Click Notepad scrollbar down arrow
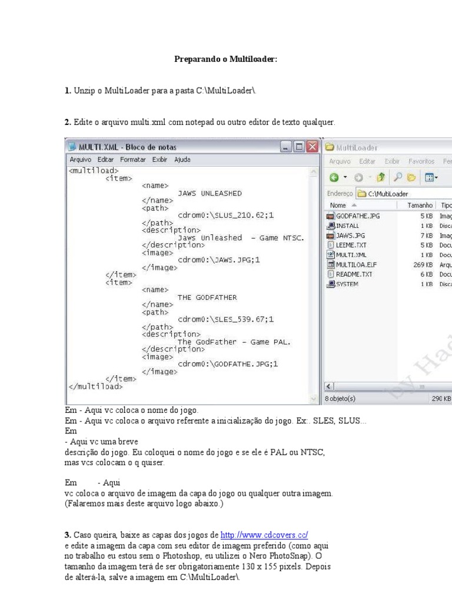 click(x=314, y=399)
